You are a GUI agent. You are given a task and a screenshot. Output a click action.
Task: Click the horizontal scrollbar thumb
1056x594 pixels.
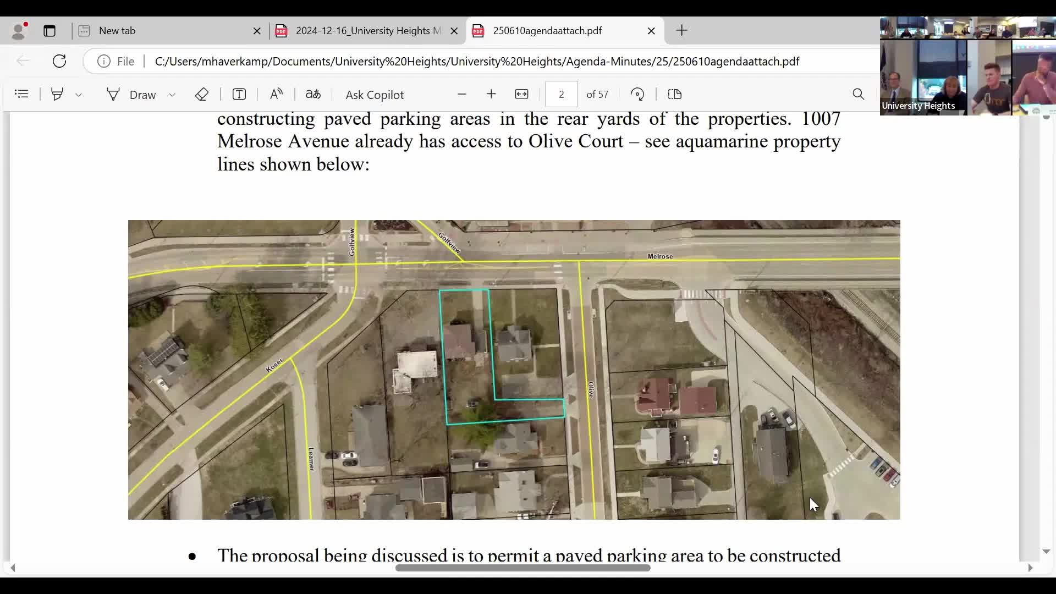pos(522,568)
